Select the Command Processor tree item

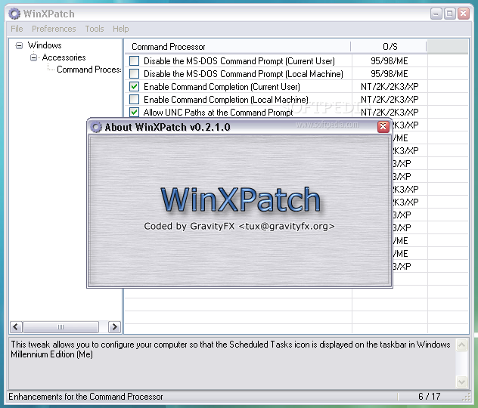88,70
